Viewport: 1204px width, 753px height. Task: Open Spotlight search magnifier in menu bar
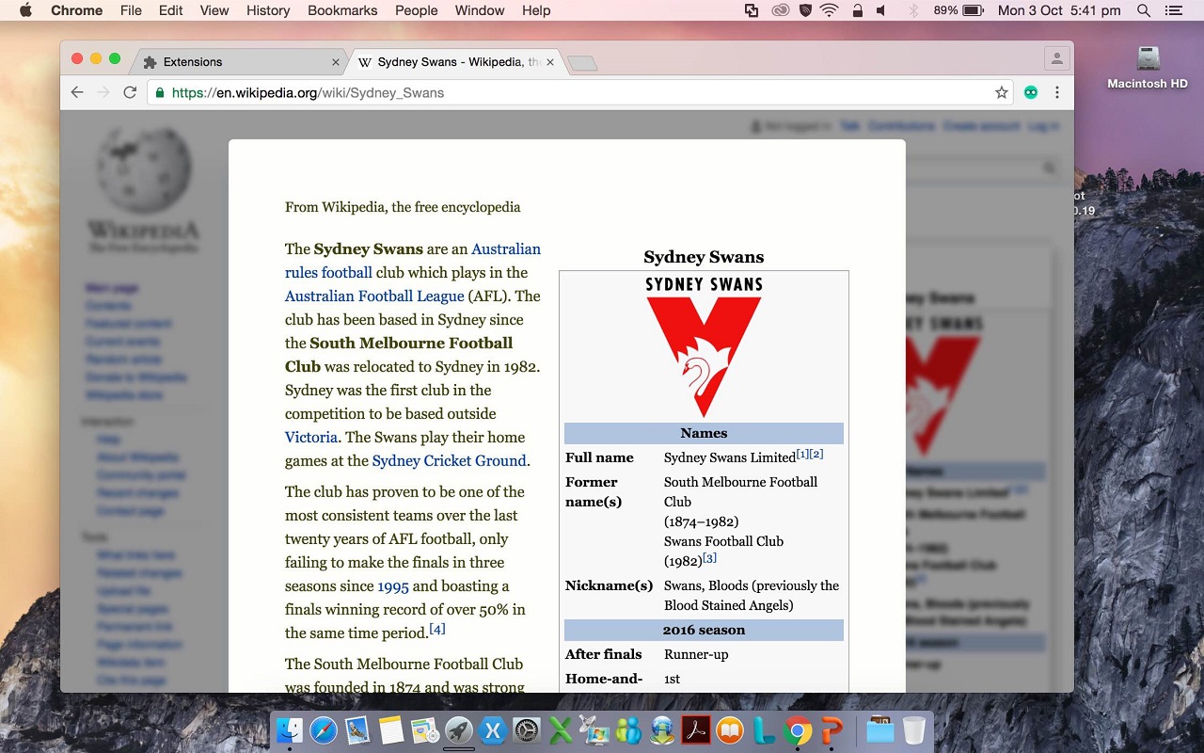pos(1144,10)
